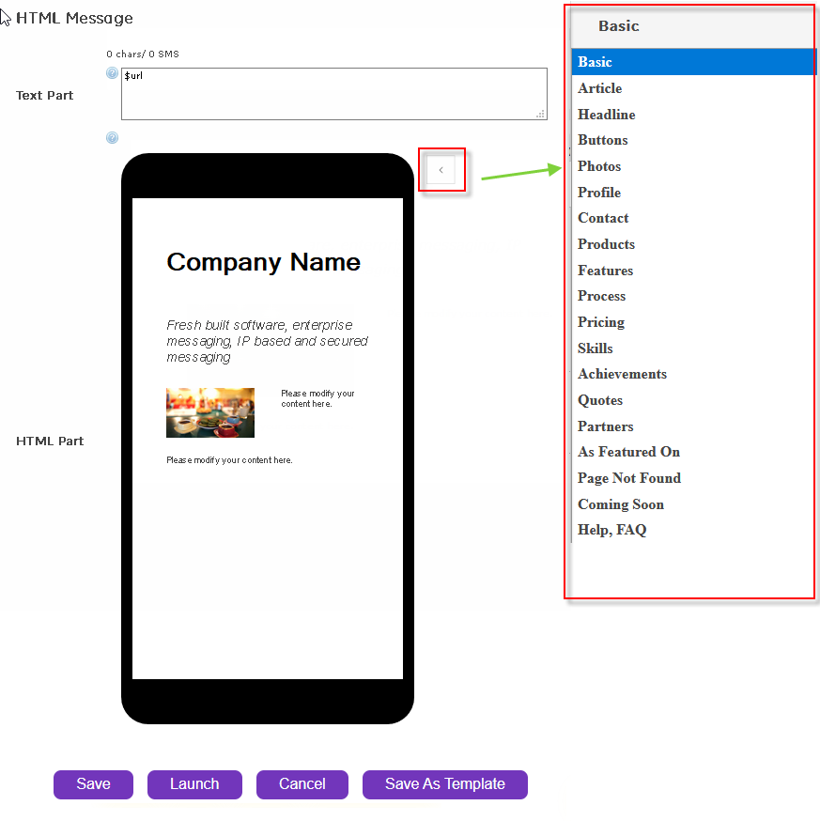Open the Coming Soon category
Screen dimensions: 820x821
[620, 504]
